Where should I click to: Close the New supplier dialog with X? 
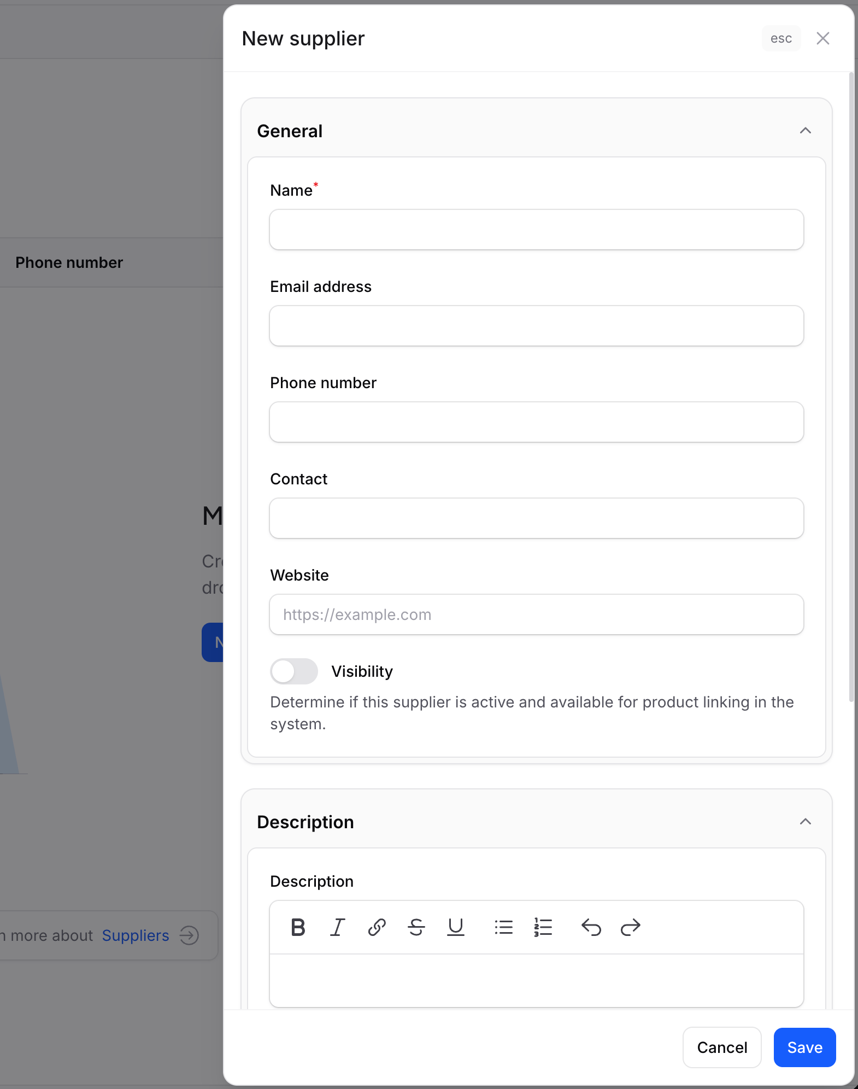[x=822, y=38]
